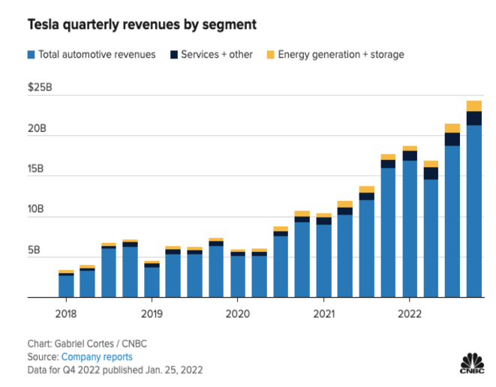Select the 'Total automotive revenues' legend label
The height and width of the screenshot is (387, 496).
tap(97, 55)
